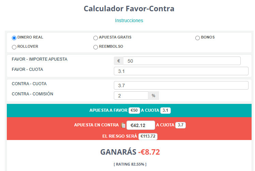Click the rating 82.55% text
Viewport: 255px width, 171px height.
130,164
